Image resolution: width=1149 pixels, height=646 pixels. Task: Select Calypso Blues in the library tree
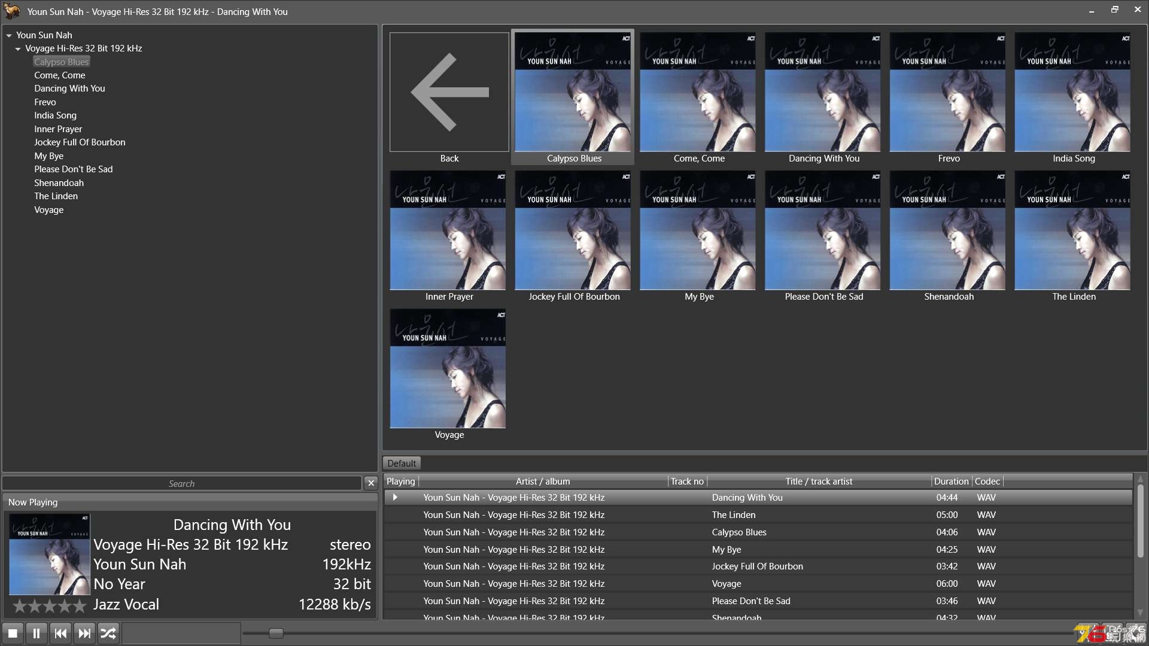tap(61, 62)
